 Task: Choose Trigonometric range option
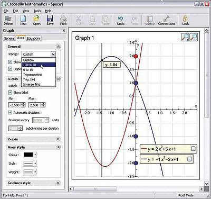point(39,75)
